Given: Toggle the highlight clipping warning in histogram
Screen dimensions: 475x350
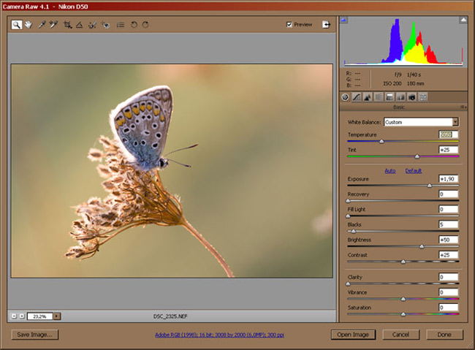Looking at the screenshot, I should pyautogui.click(x=463, y=20).
